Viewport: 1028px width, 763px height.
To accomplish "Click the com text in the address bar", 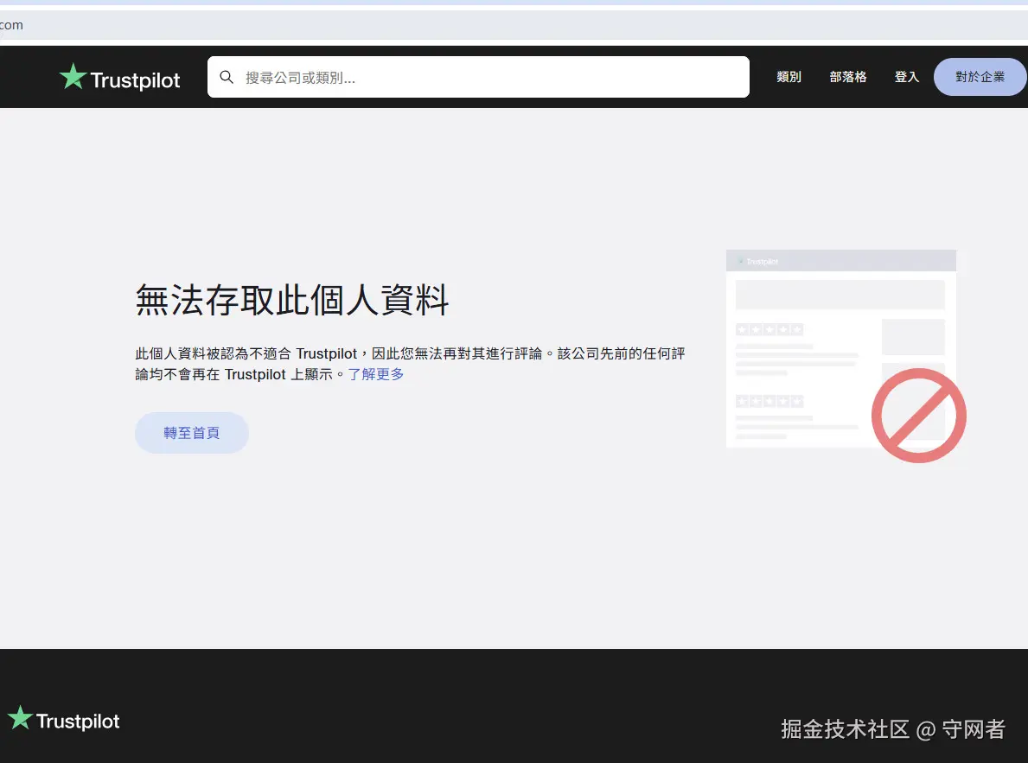I will [12, 25].
